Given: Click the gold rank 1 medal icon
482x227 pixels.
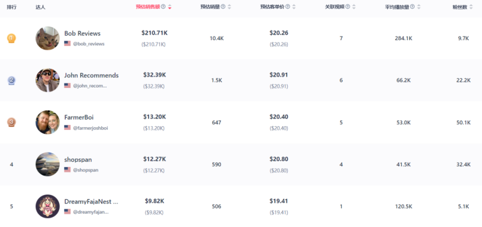Looking at the screenshot, I should tap(11, 38).
